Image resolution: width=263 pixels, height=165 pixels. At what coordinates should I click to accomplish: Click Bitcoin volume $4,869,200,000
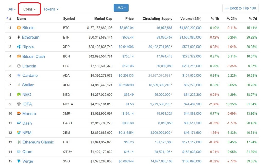tap(191, 28)
